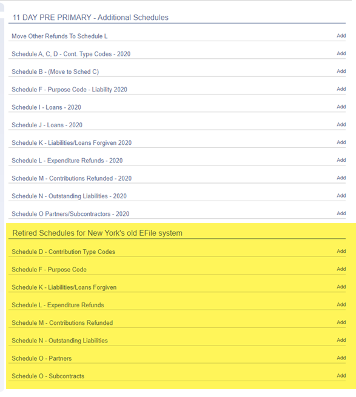Image resolution: width=356 pixels, height=397 pixels.
Task: Add Schedule O - Partners
Action: 341,358
